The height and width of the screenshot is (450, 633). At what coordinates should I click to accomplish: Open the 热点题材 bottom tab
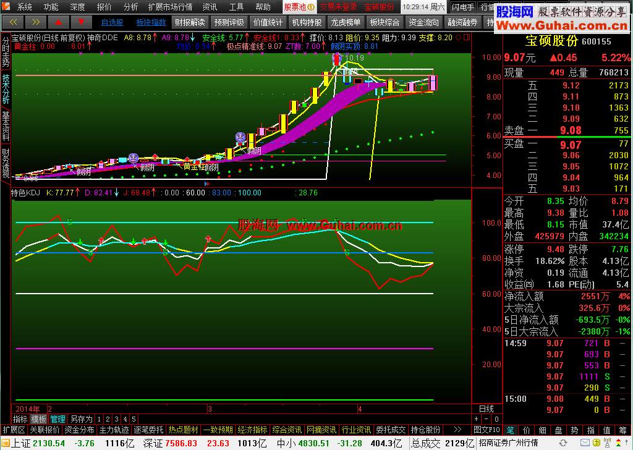[x=183, y=430]
